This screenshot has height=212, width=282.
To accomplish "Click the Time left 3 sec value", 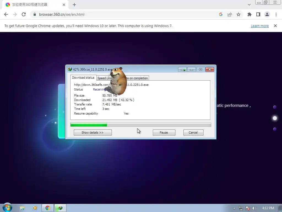I will 106,109.
